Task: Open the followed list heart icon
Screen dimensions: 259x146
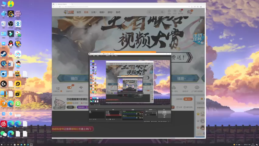Action: (x=175, y=11)
